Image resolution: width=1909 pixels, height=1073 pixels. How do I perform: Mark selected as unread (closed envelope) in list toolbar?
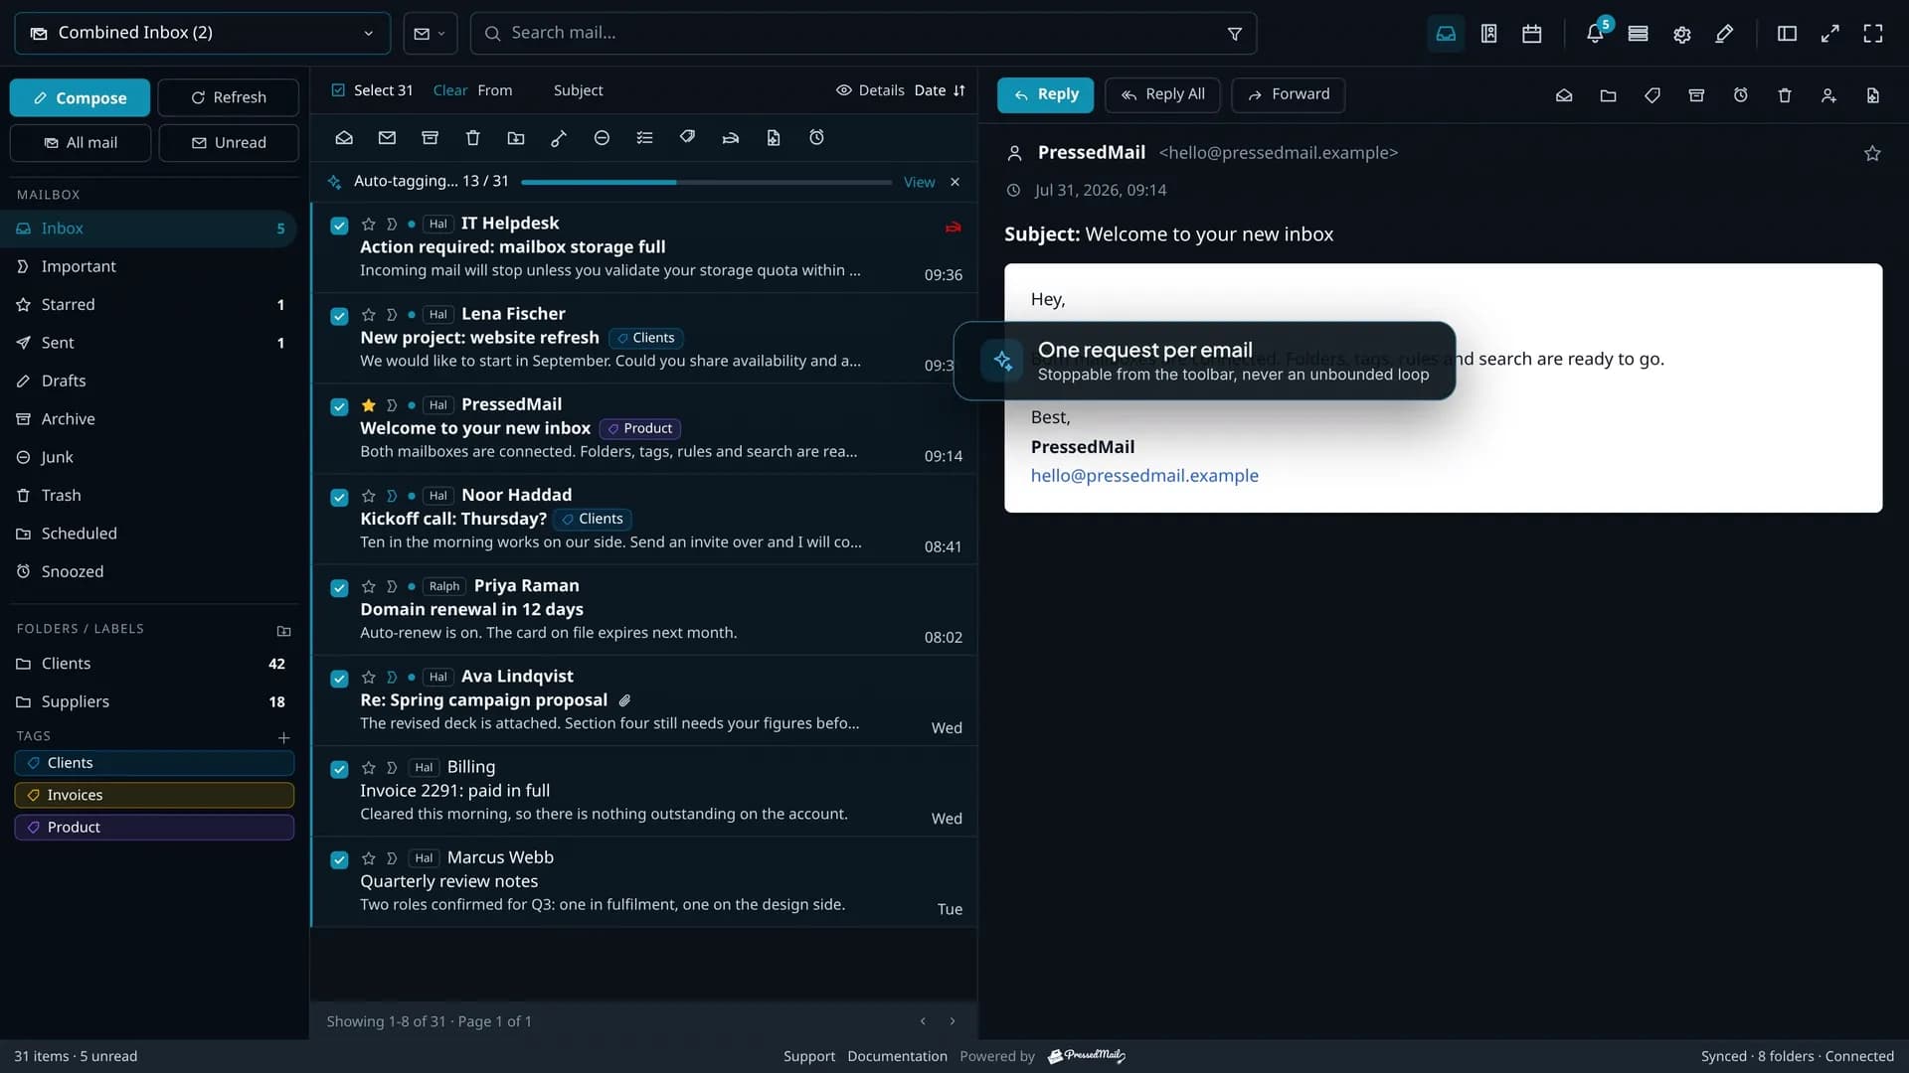click(x=387, y=138)
